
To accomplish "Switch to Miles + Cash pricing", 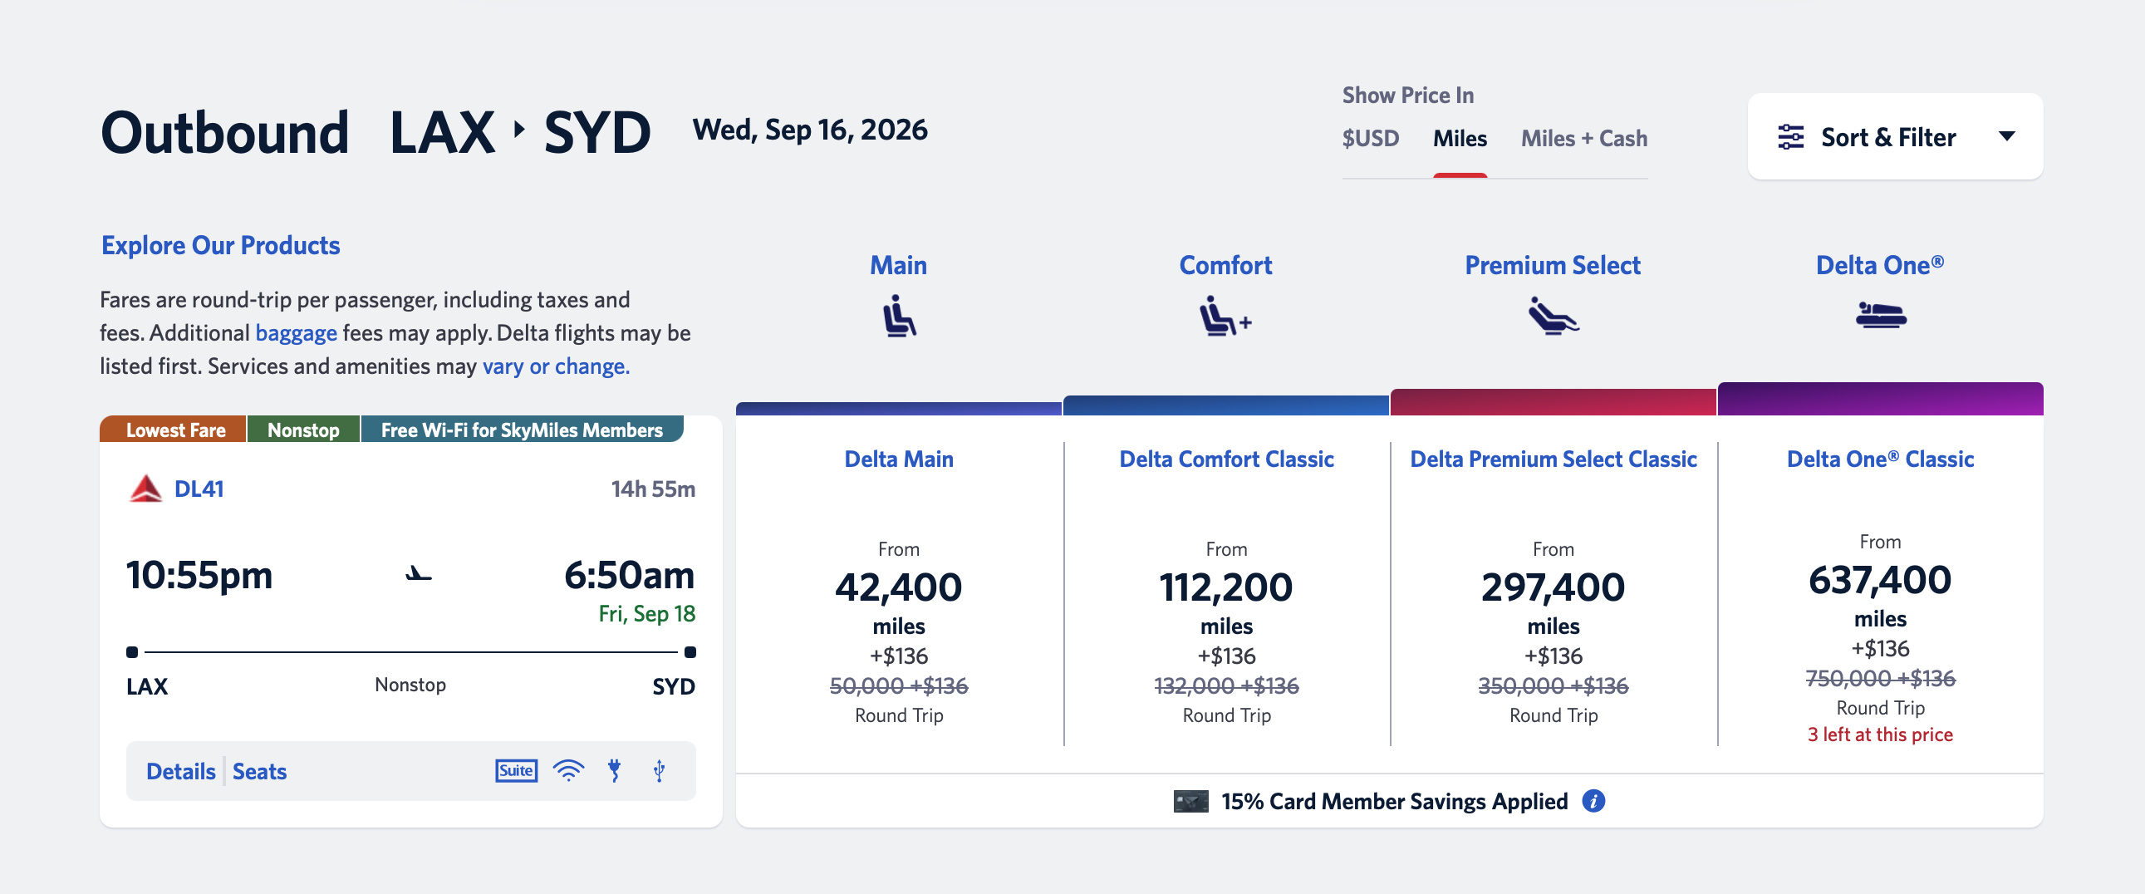I will 1583,138.
